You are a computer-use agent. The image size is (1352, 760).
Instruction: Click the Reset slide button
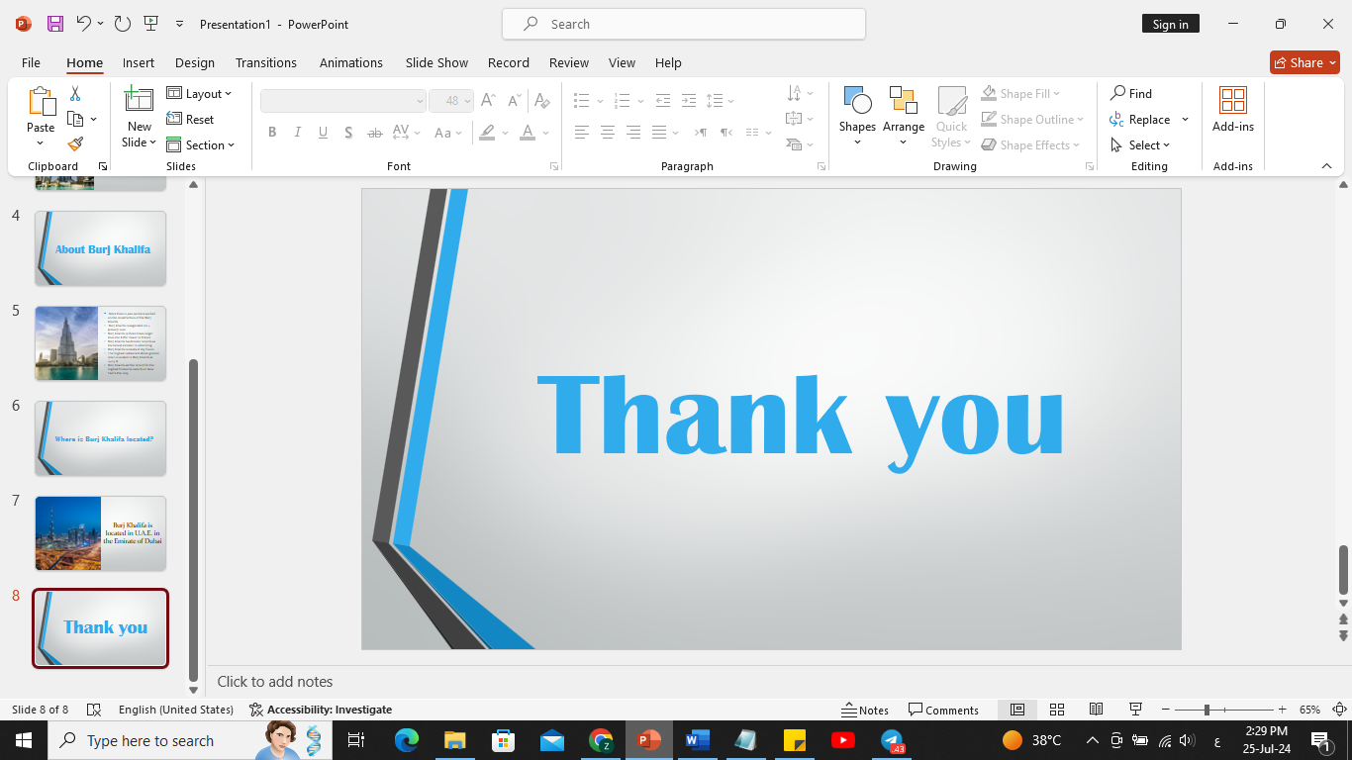click(190, 119)
